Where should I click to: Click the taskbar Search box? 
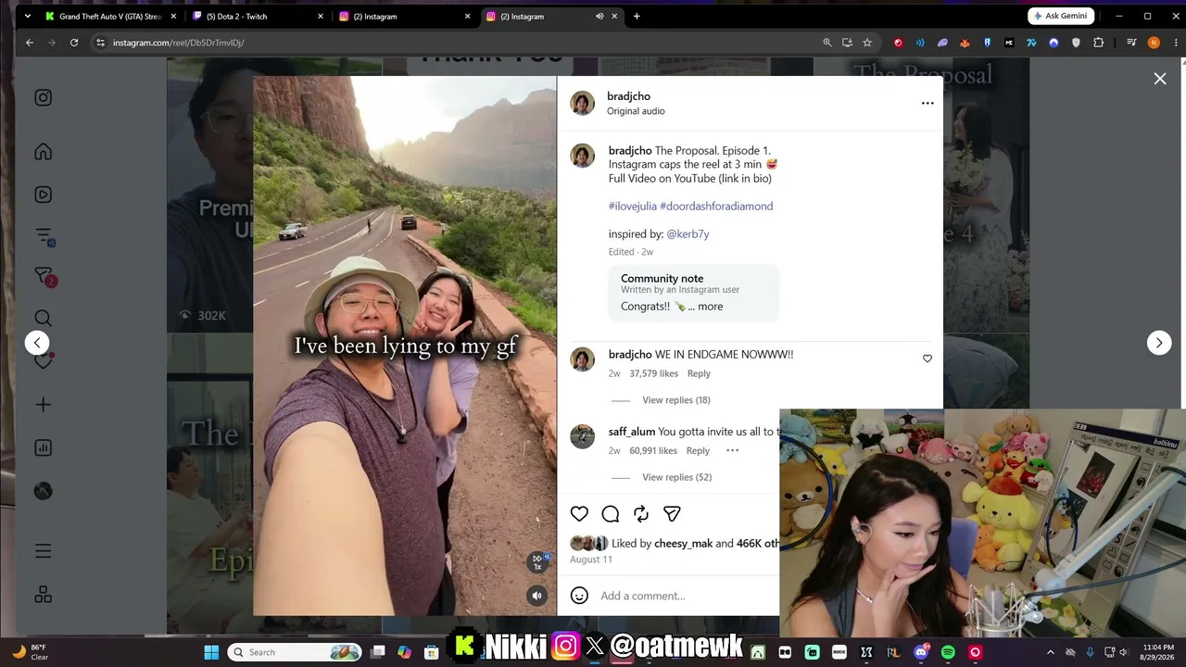coord(295,652)
